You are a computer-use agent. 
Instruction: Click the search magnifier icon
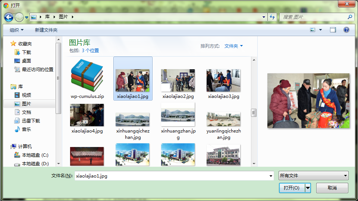pos(350,17)
